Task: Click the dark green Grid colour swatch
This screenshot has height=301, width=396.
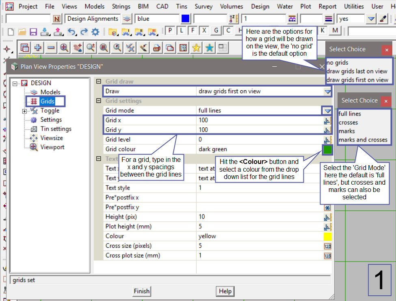Action: pyautogui.click(x=327, y=150)
